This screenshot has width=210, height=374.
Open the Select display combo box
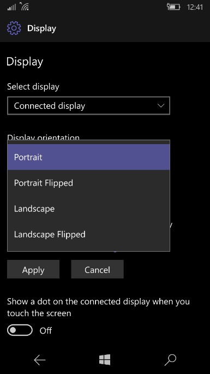point(88,106)
